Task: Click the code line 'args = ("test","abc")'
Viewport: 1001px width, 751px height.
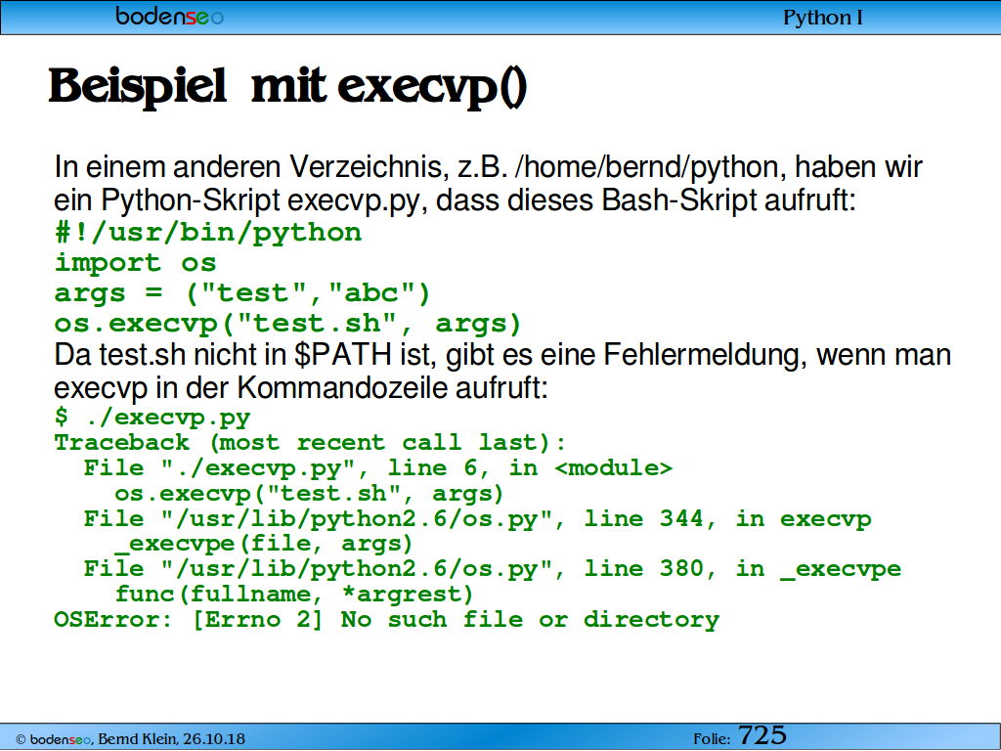Action: pyautogui.click(x=242, y=293)
